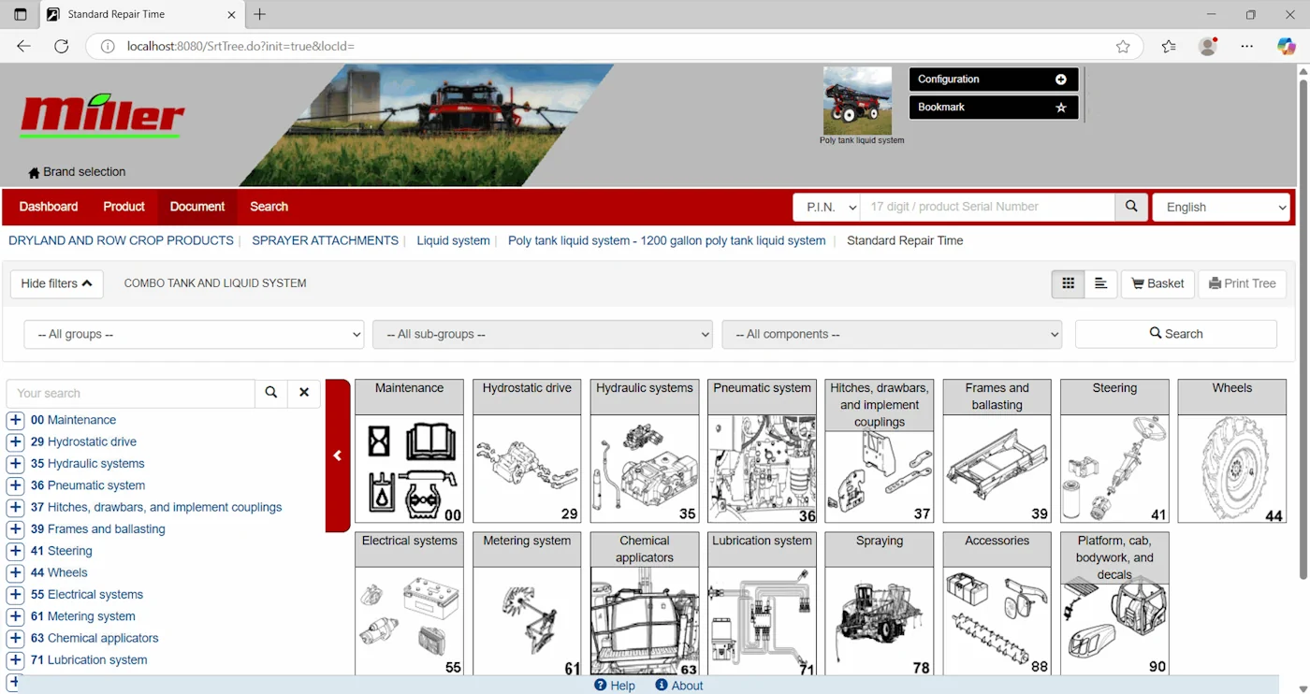This screenshot has width=1310, height=694.
Task: Select 71 Lubrication system in tree
Action: click(x=89, y=660)
